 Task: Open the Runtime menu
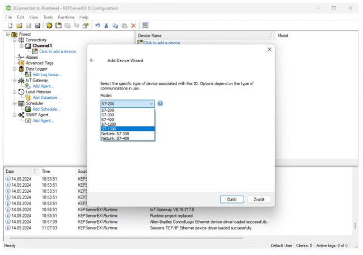(x=66, y=17)
